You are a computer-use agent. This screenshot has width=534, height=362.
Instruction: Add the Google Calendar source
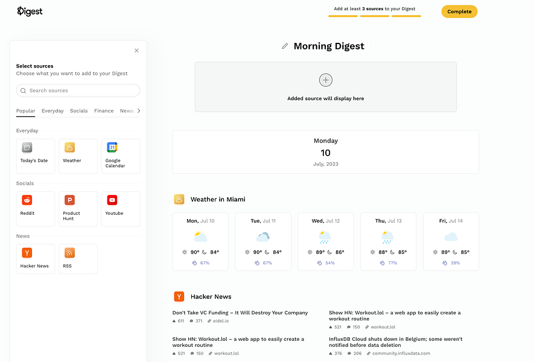pos(121,156)
